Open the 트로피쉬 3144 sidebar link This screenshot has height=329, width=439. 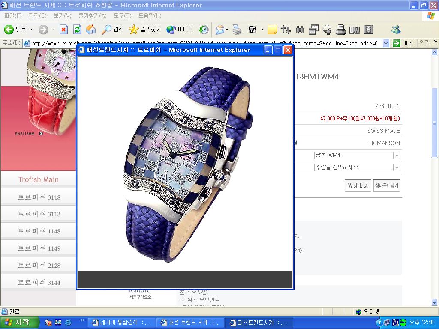pos(39,283)
